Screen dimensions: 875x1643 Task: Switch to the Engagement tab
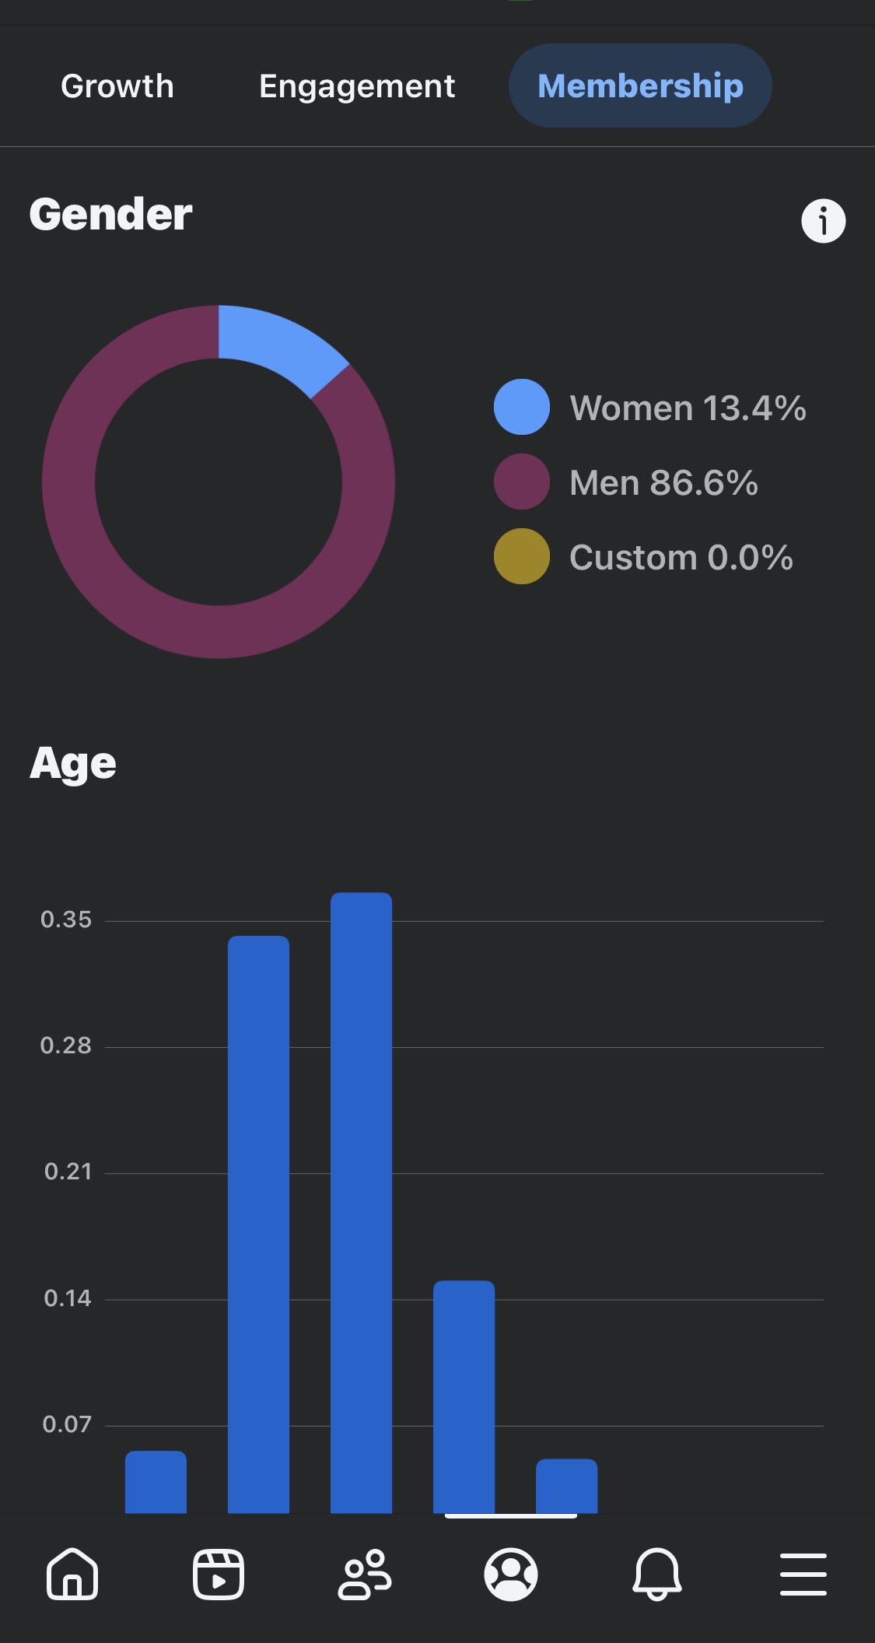[x=357, y=86]
